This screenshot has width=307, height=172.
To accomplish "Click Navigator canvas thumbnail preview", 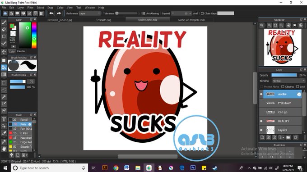I will pyautogui.click(x=282, y=47).
